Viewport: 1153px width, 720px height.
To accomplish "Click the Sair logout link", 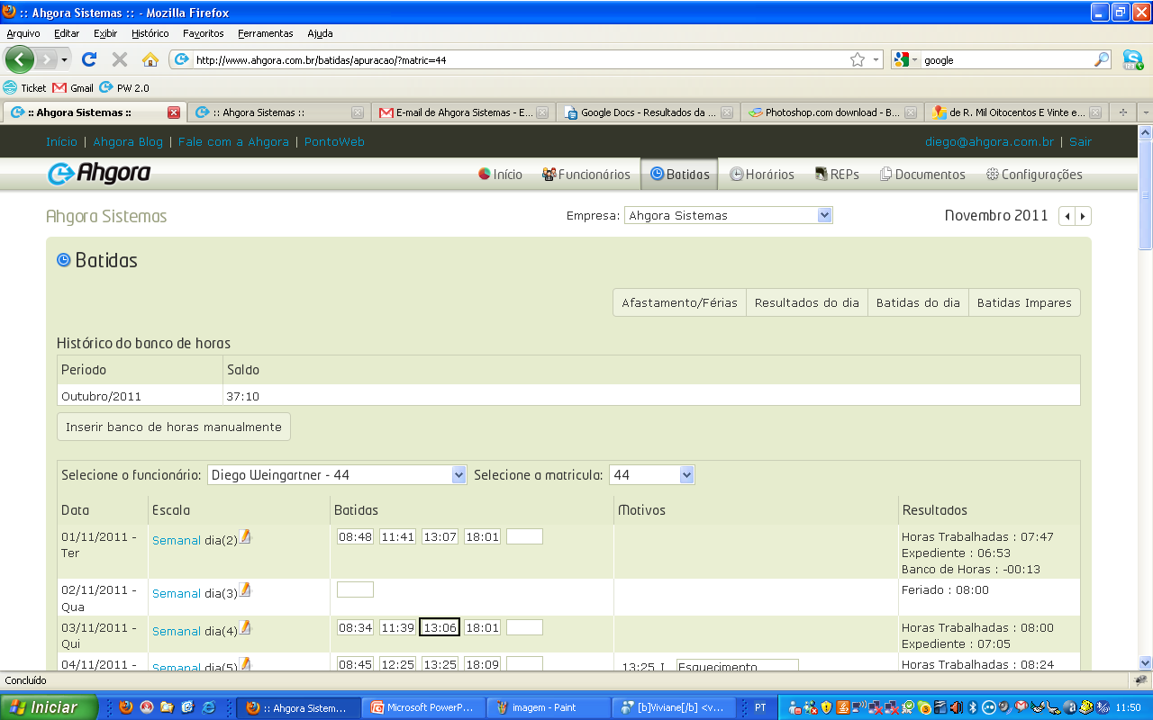I will coord(1080,141).
